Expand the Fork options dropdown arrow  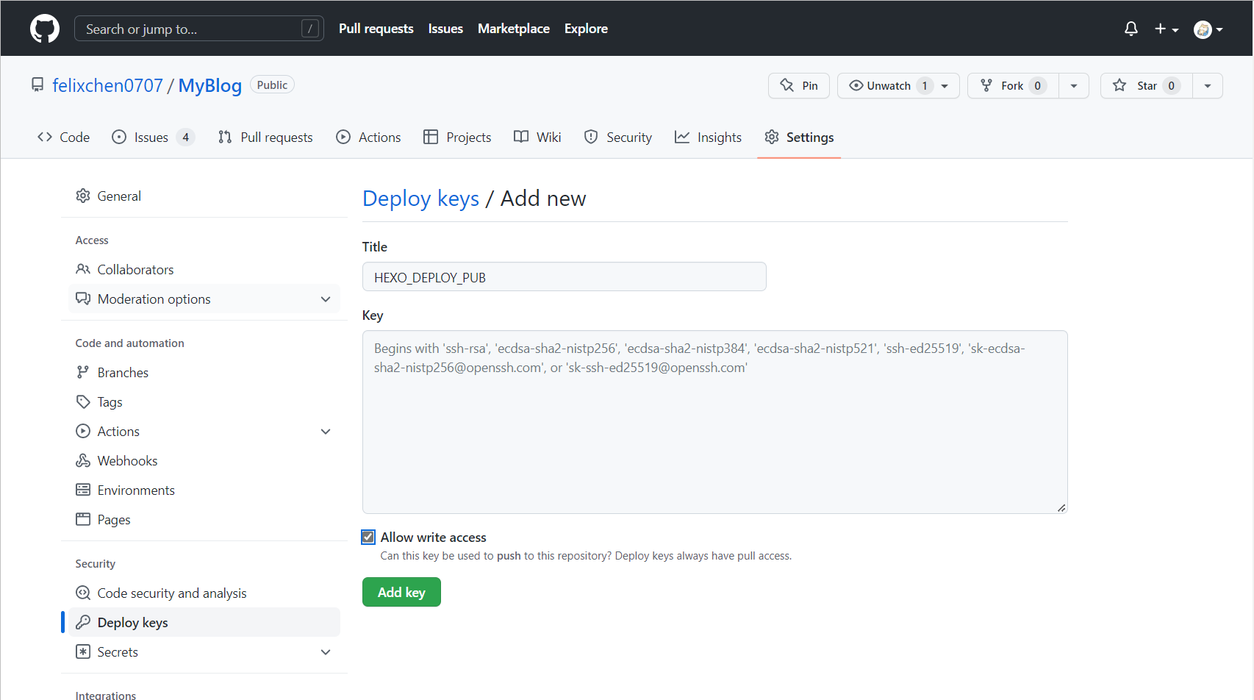(1074, 85)
